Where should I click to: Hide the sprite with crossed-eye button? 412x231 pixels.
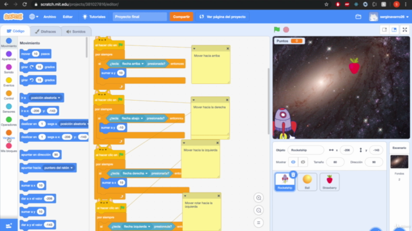pos(303,162)
